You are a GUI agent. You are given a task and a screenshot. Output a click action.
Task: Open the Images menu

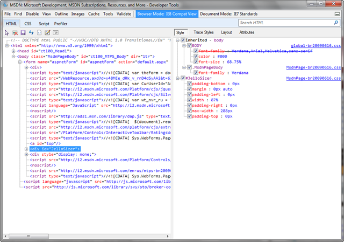[77, 14]
